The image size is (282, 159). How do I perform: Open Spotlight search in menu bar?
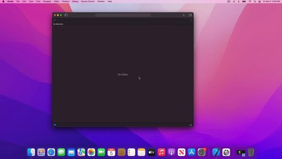tap(255, 1)
